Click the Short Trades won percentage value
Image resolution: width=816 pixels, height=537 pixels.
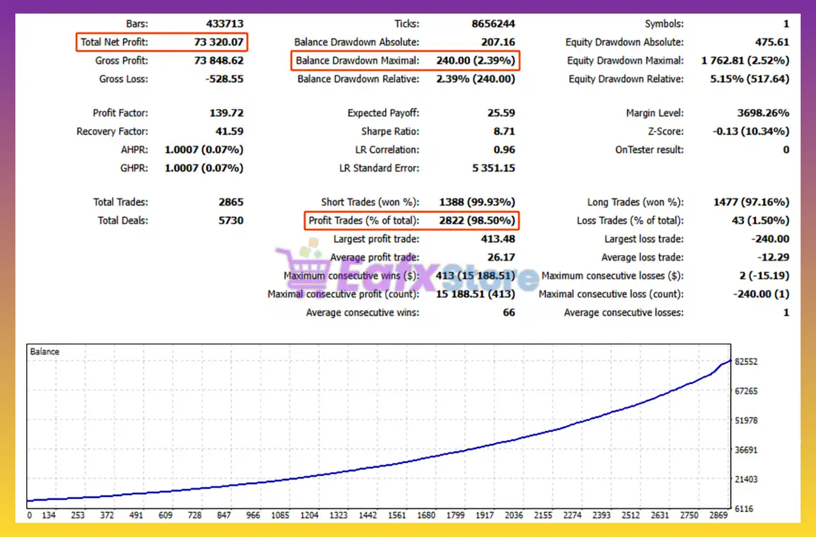click(477, 202)
